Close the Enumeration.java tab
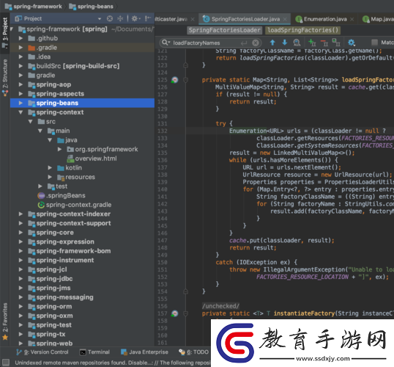Viewport: 394px width, 367px height. [352, 19]
